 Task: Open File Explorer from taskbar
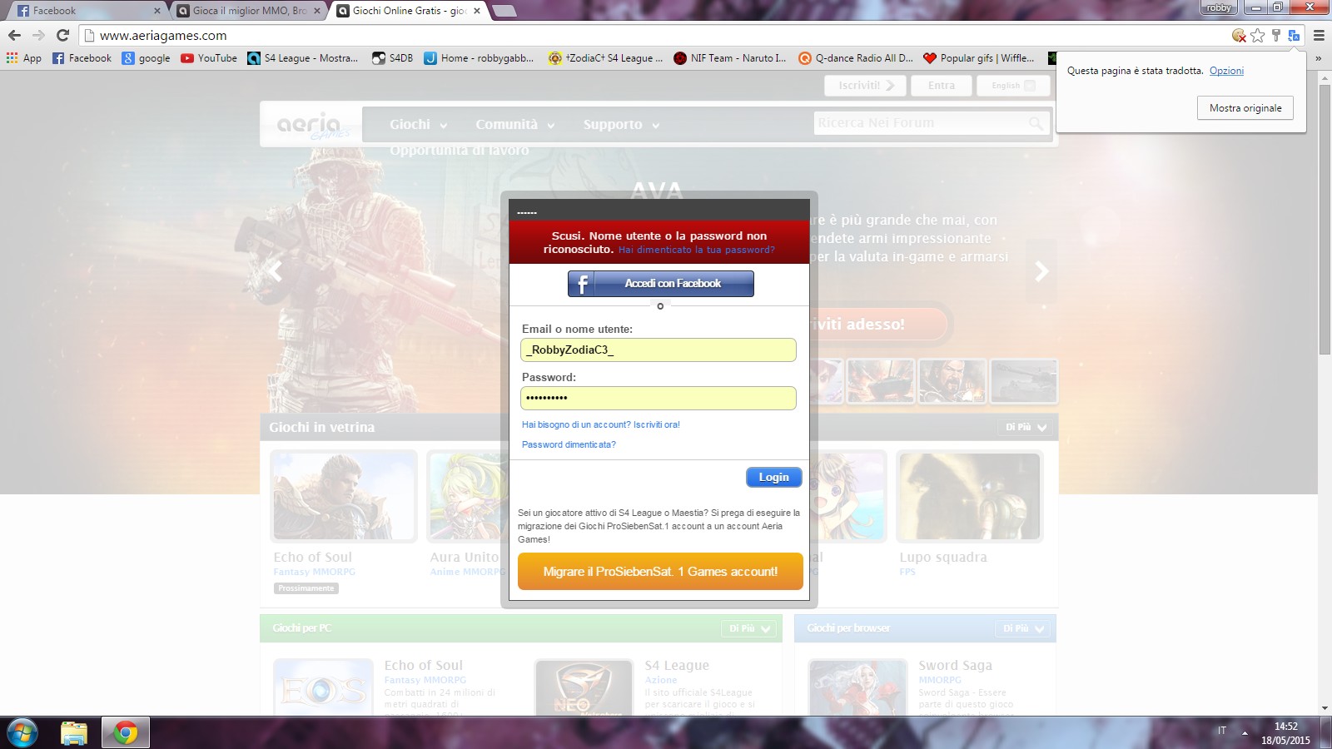[74, 733]
